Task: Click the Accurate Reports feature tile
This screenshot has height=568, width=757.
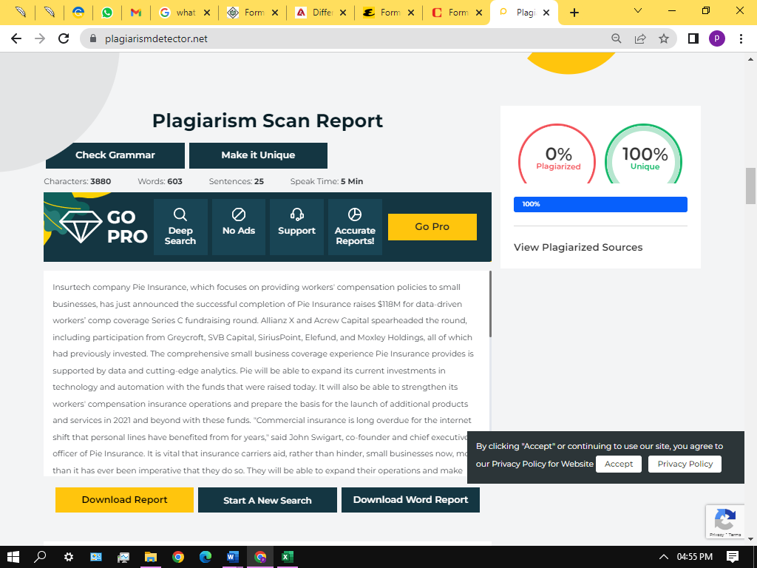Action: click(355, 227)
